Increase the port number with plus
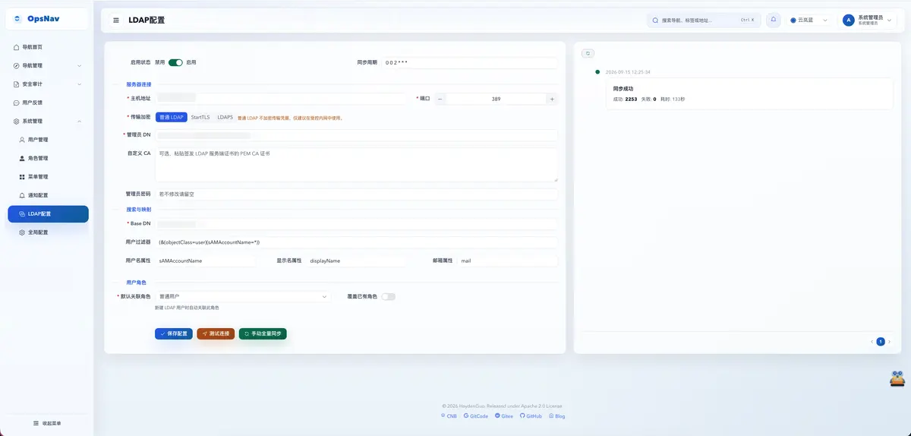This screenshot has width=911, height=436. coord(552,99)
